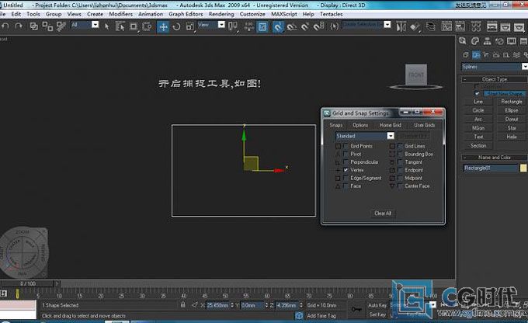Select the Select and Link tool

(33, 26)
